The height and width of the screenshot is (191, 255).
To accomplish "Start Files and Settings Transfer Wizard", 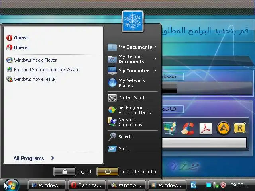I will [43, 70].
